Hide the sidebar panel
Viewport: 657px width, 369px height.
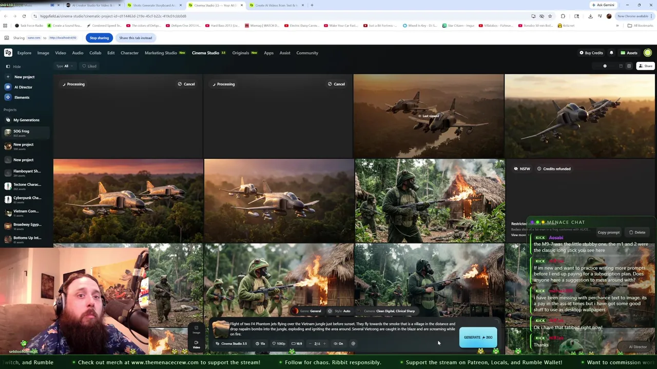tap(13, 67)
